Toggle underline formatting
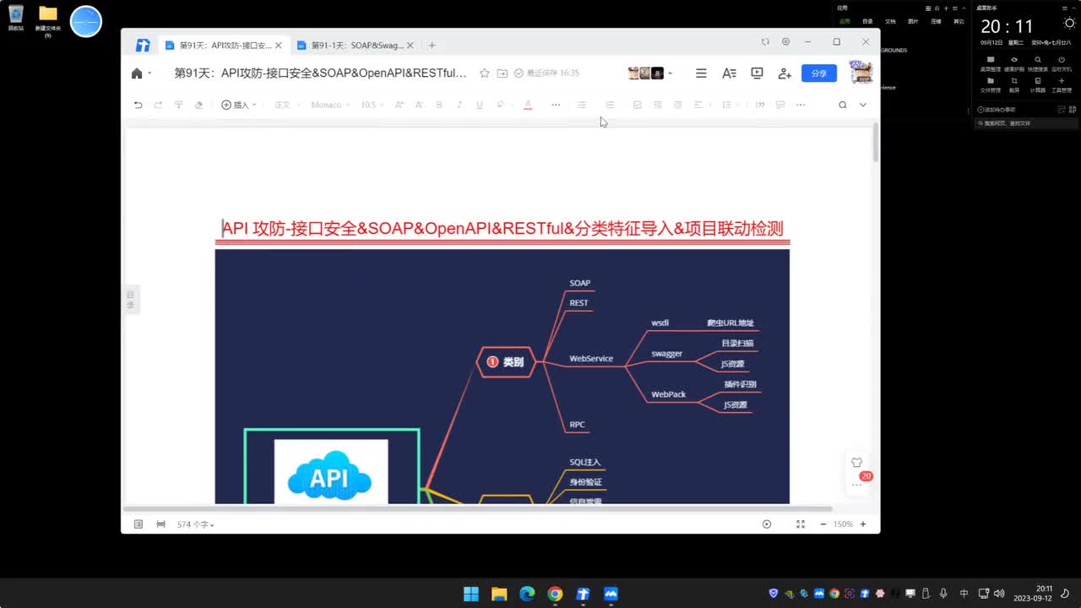This screenshot has height=608, width=1081. [x=480, y=105]
